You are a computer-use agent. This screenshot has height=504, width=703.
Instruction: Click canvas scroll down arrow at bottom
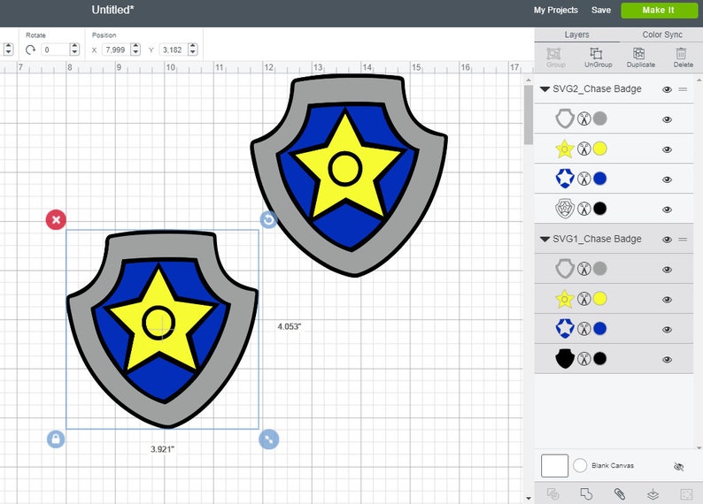[529, 498]
